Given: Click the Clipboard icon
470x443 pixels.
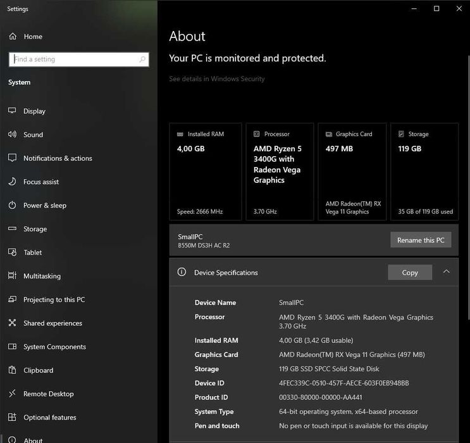Looking at the screenshot, I should [x=12, y=370].
